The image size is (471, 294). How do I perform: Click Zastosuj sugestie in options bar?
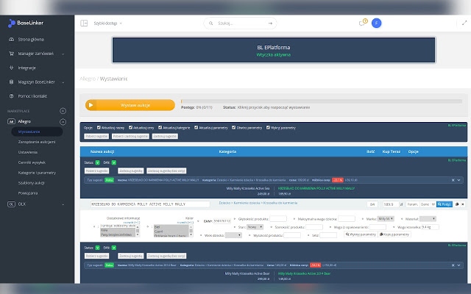(x=165, y=136)
